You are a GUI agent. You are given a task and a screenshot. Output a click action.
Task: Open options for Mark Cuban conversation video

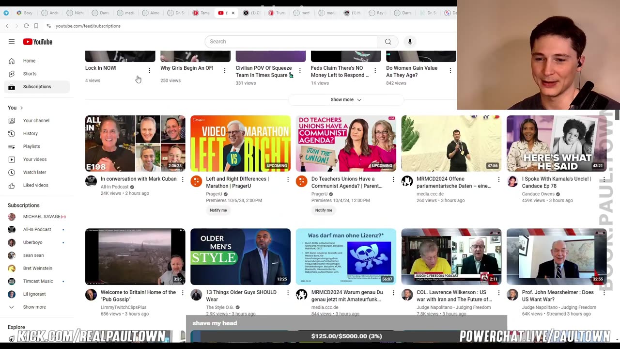183,179
